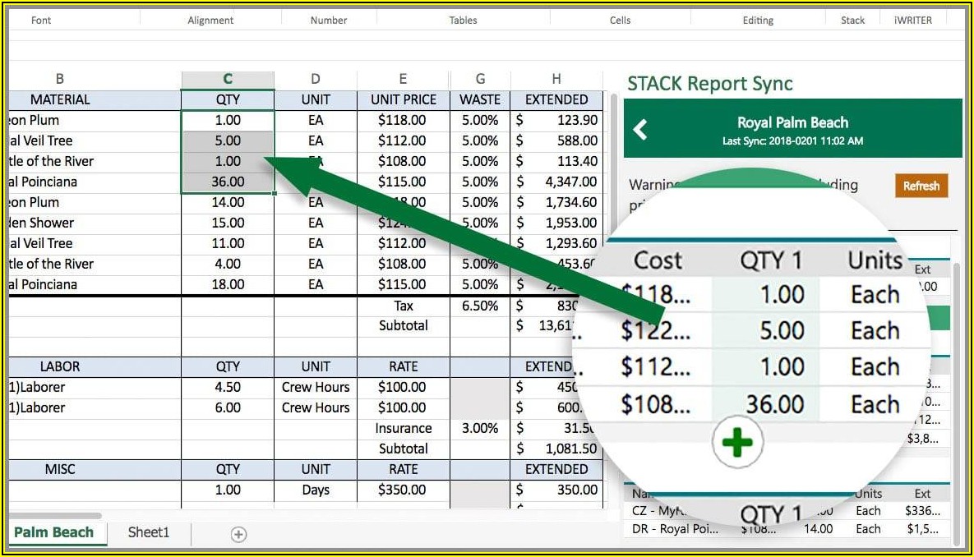This screenshot has height=557, width=974.
Task: Click the green plus add button
Action: point(736,444)
